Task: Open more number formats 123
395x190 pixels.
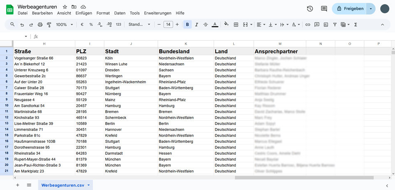Action: point(118,25)
